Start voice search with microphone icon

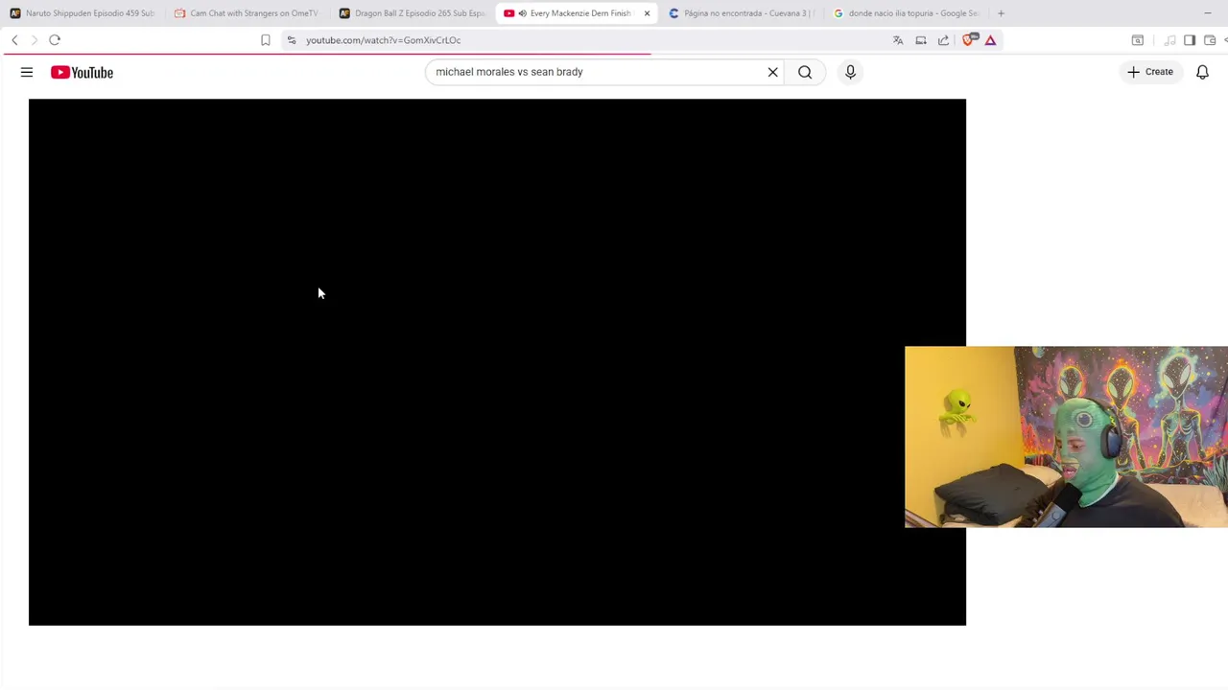850,72
